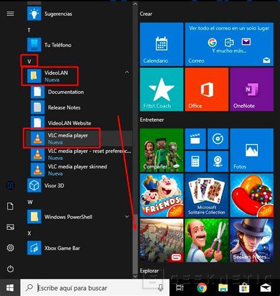Click scrollbar up arrow of app list
This screenshot has height=296, width=280.
(x=135, y=4)
